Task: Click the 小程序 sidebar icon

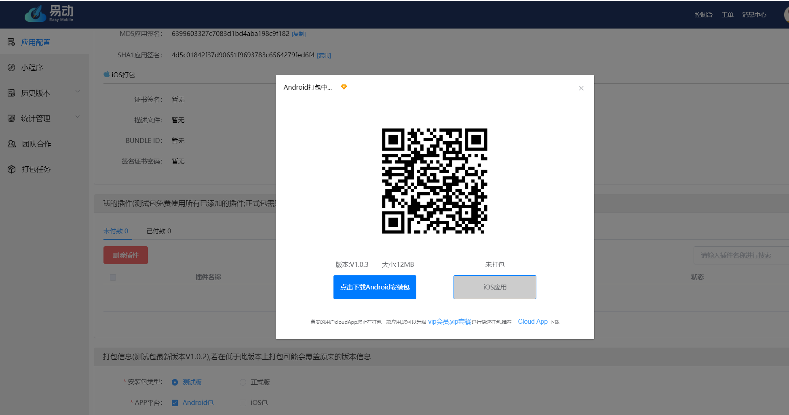Action: point(11,67)
